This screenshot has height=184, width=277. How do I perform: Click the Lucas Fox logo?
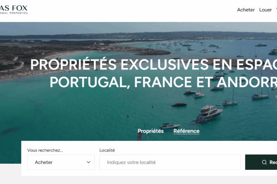point(13,10)
